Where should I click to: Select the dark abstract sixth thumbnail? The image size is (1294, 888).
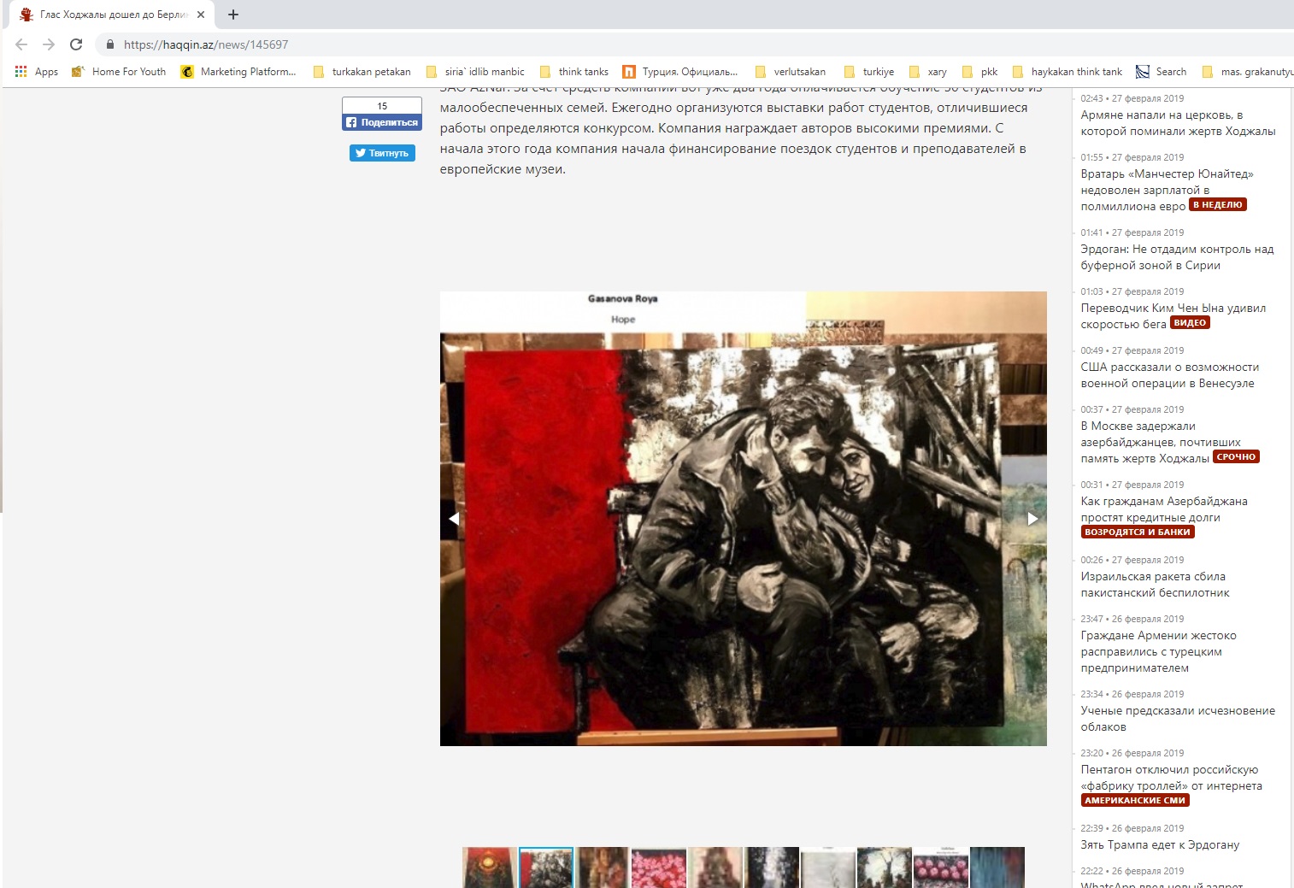tap(772, 867)
